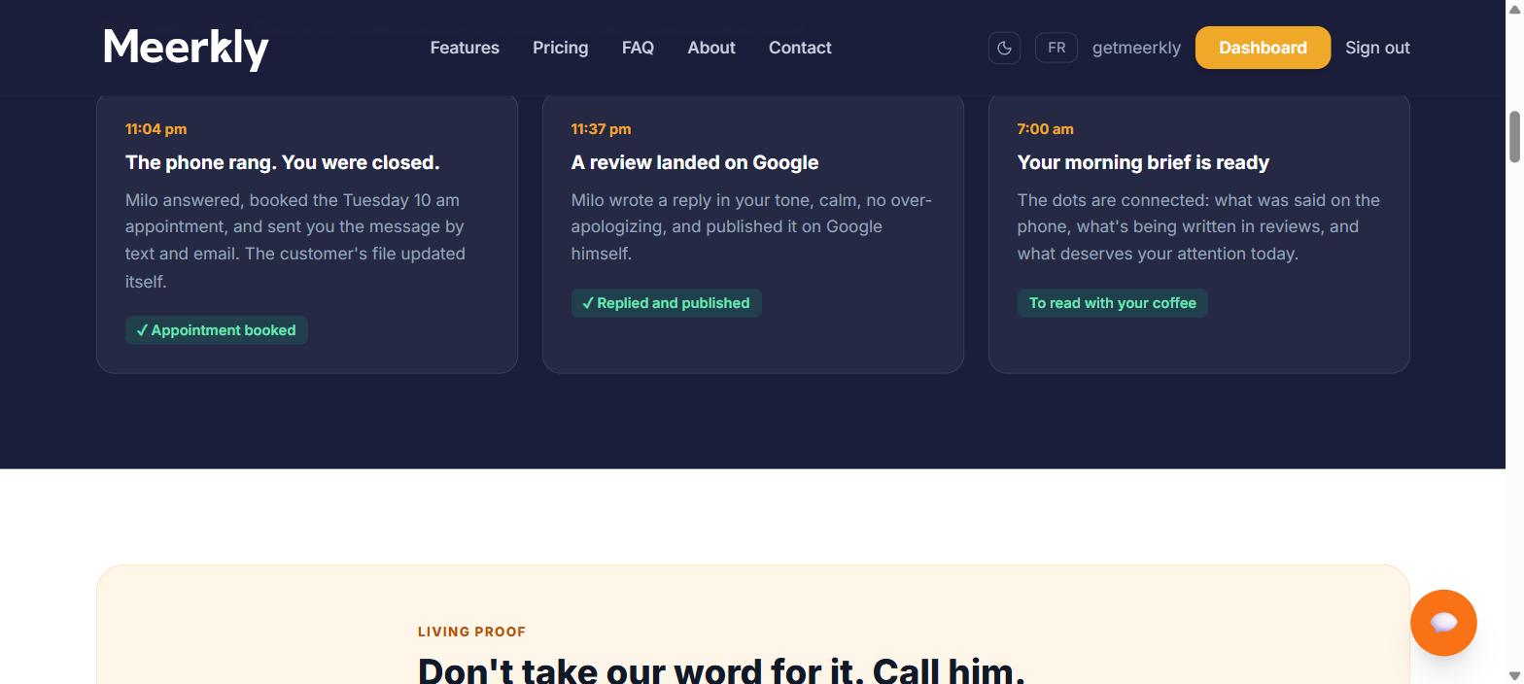Image resolution: width=1524 pixels, height=684 pixels.
Task: Switch language with the FR button
Action: coord(1056,48)
